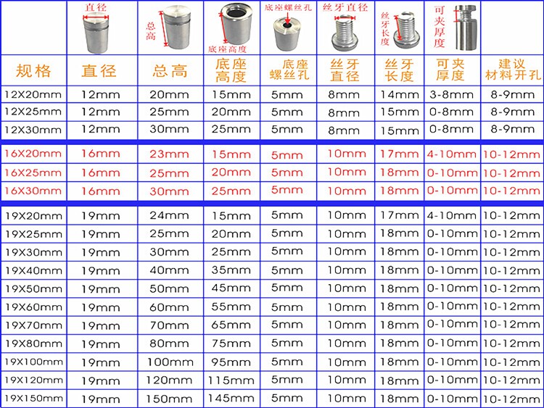Viewport: 544px width, 408px height.
Task: Click the orange 底座螺丝孔 column header
Action: point(289,70)
